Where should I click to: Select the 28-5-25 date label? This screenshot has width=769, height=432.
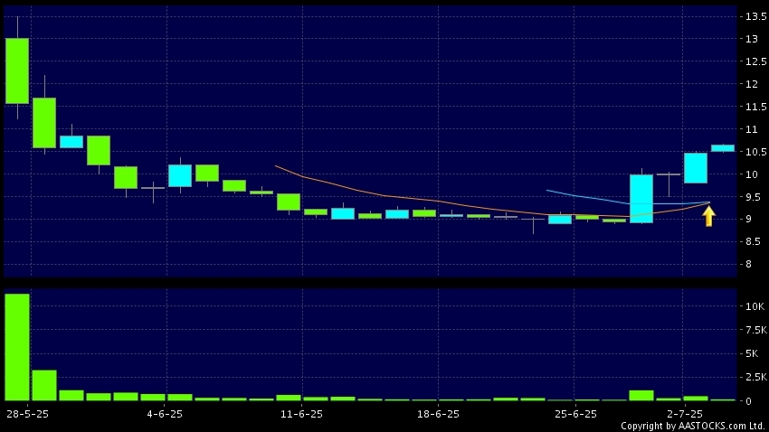(x=27, y=414)
